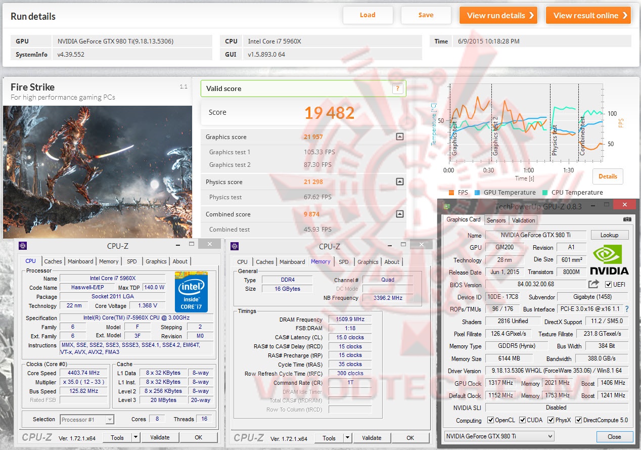The height and width of the screenshot is (450, 641).
Task: Open the Valid score help question mark
Action: (x=398, y=88)
